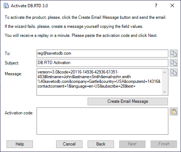Click the 'Message:' label
The width and height of the screenshot is (181, 152).
(13, 74)
